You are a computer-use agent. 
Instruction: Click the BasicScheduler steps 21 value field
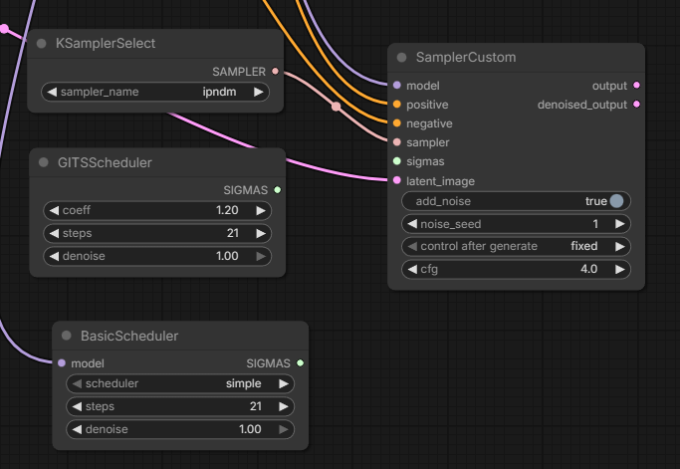[180, 406]
